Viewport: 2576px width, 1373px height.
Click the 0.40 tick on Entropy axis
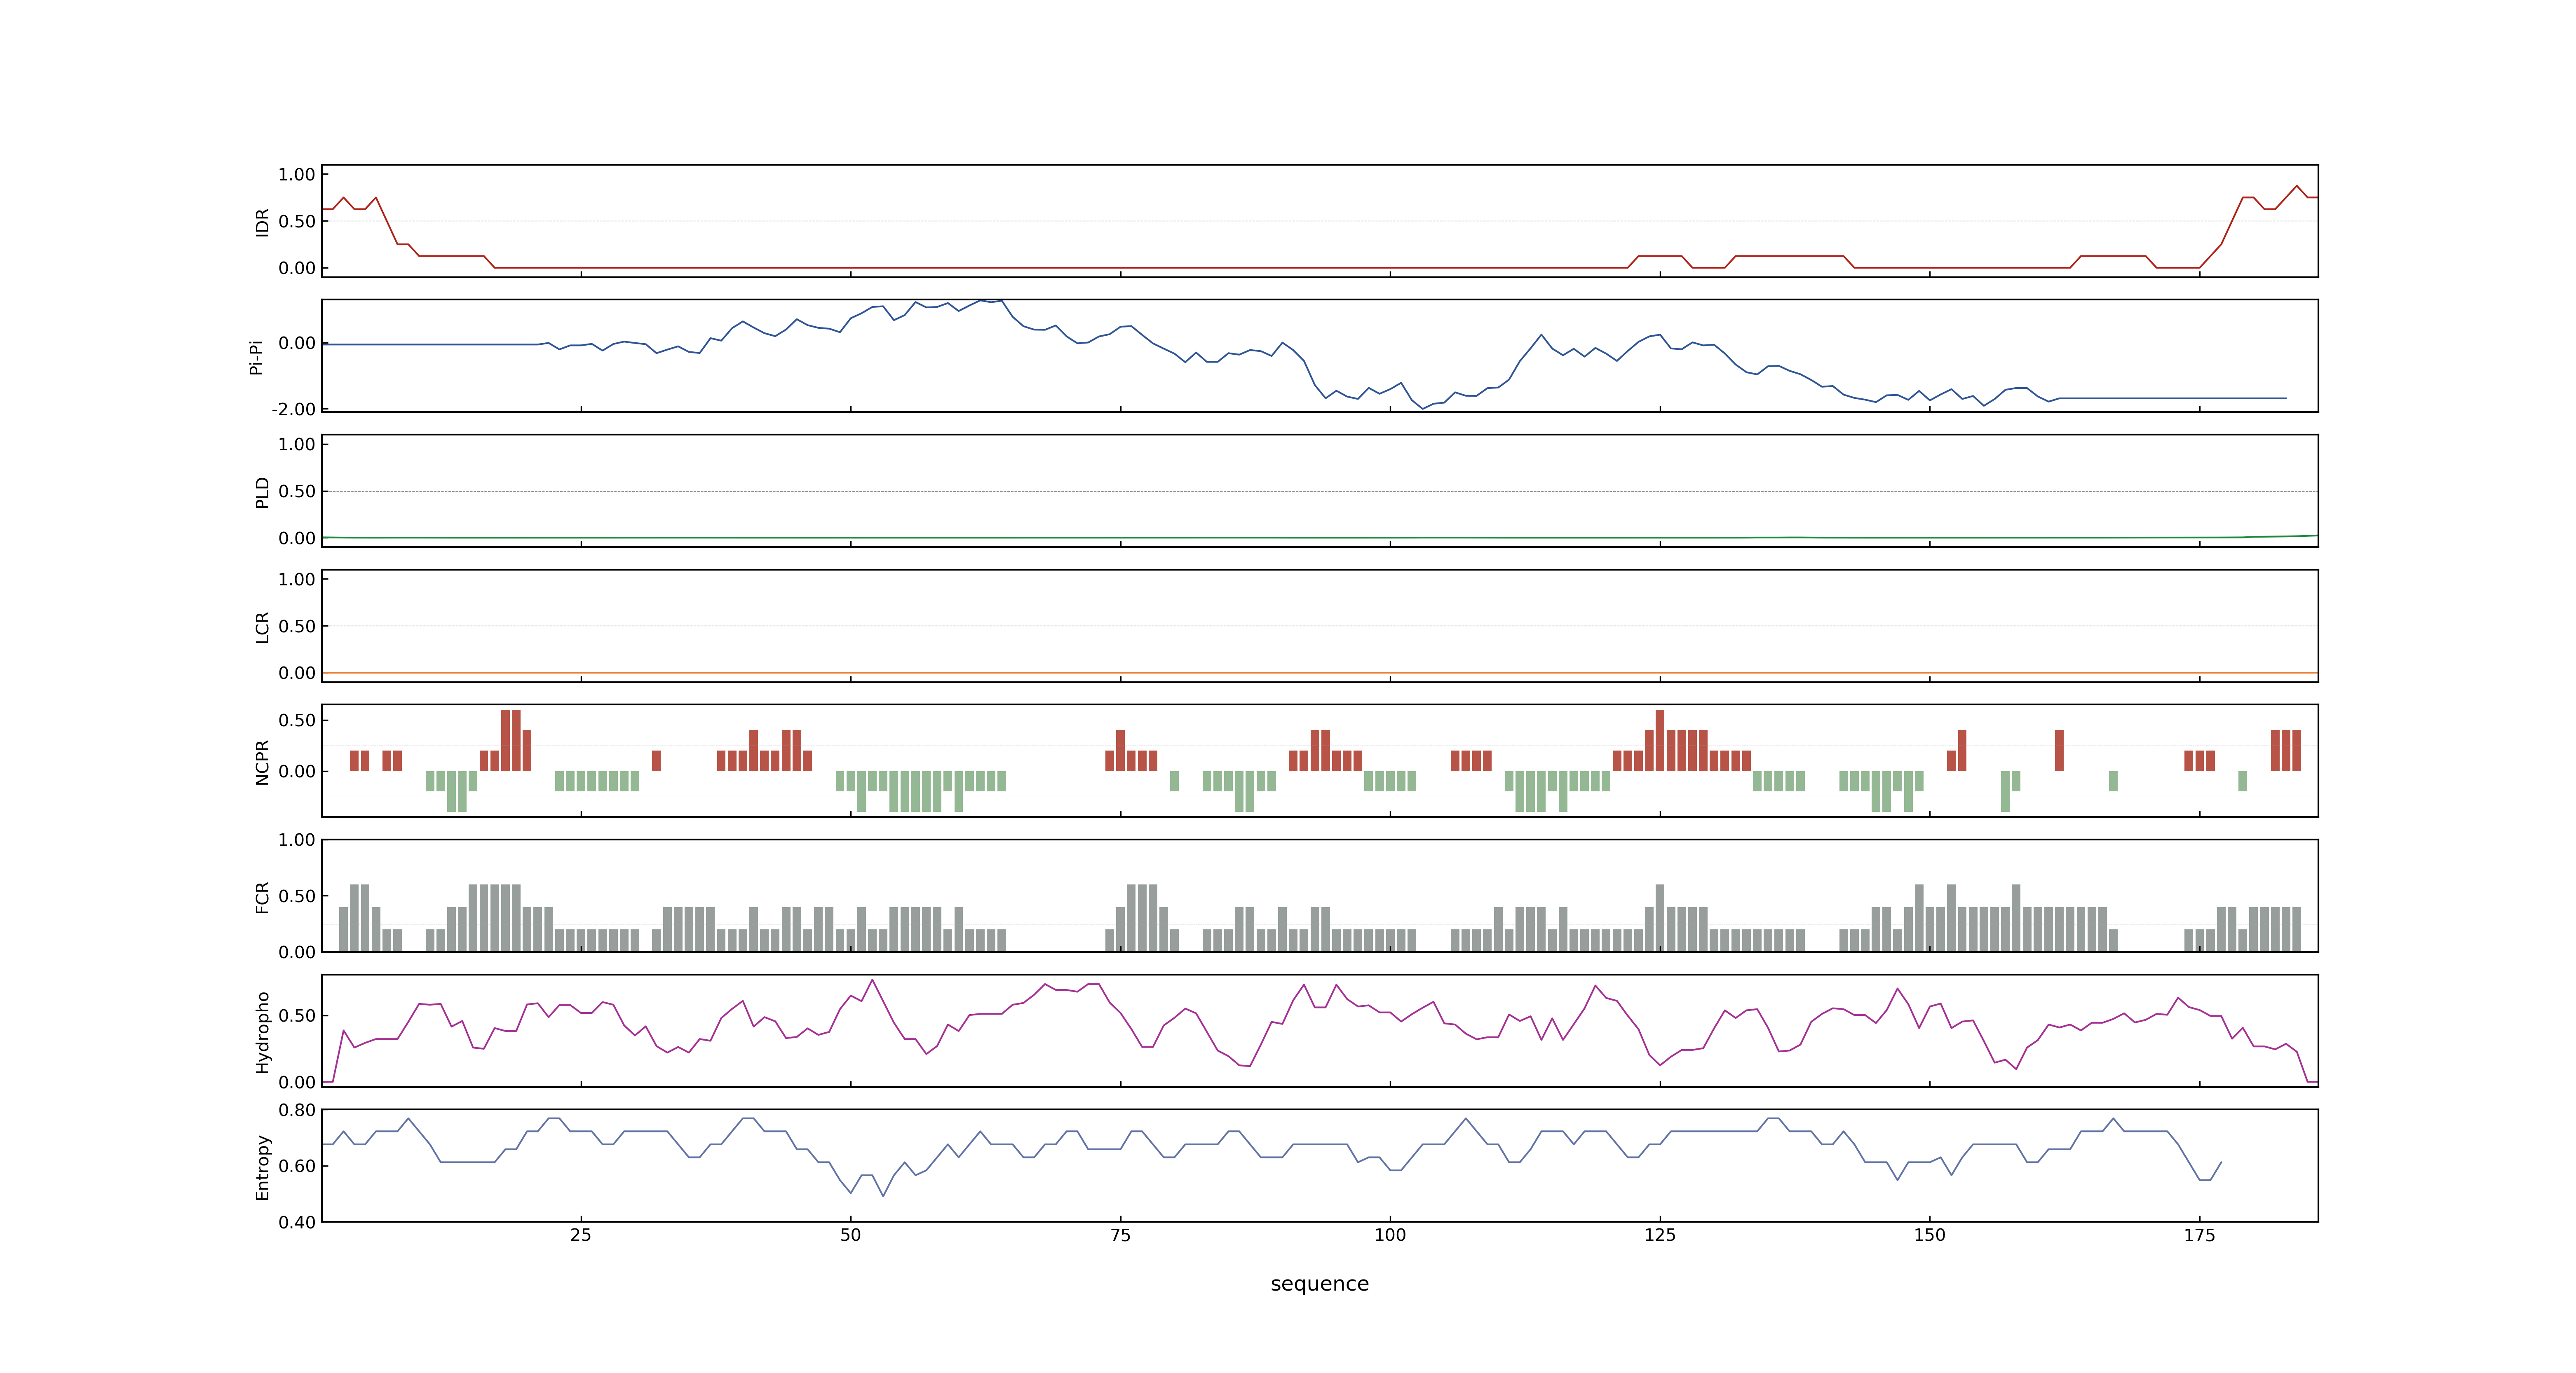297,1222
